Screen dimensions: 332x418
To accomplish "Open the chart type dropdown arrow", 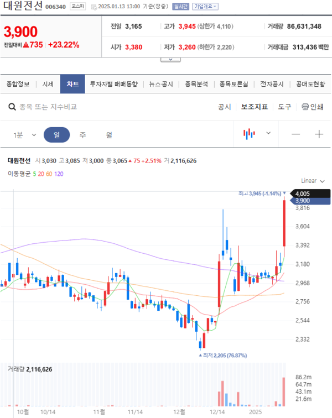I will [x=268, y=133].
